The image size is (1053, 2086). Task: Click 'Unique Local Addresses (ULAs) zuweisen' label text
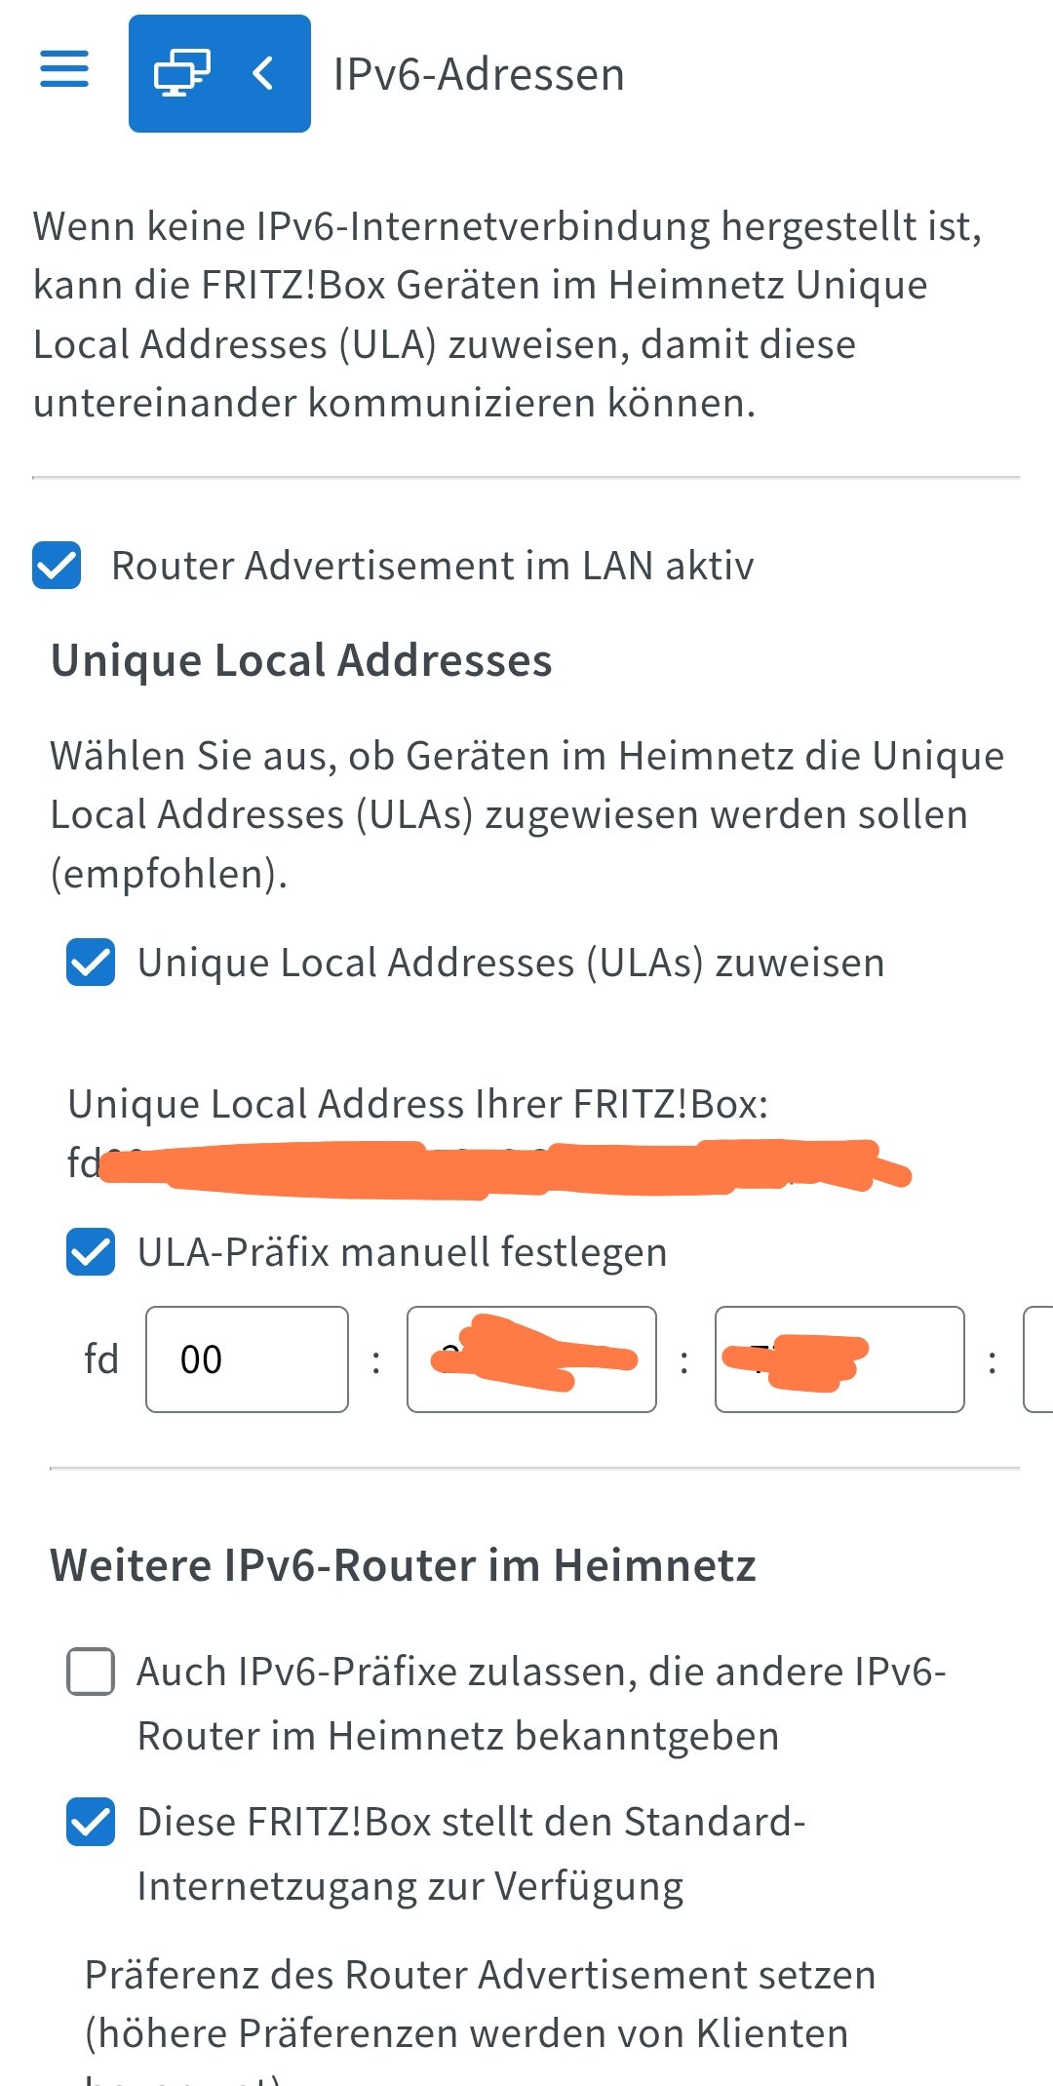click(511, 963)
